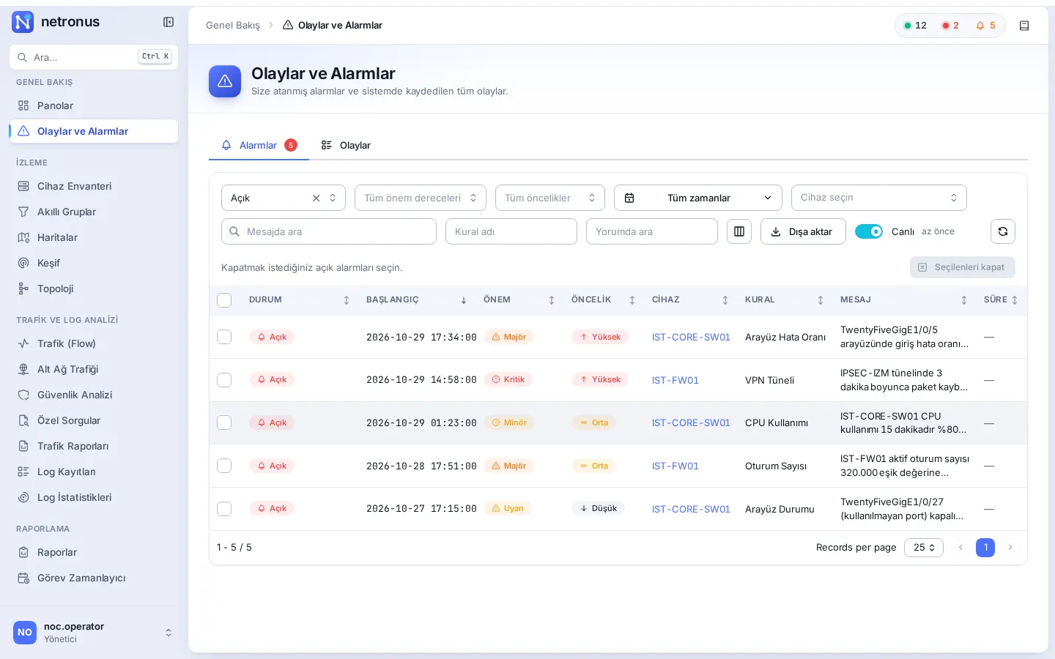Collapse the sidebar panel icon
The height and width of the screenshot is (659, 1055).
pyautogui.click(x=169, y=22)
